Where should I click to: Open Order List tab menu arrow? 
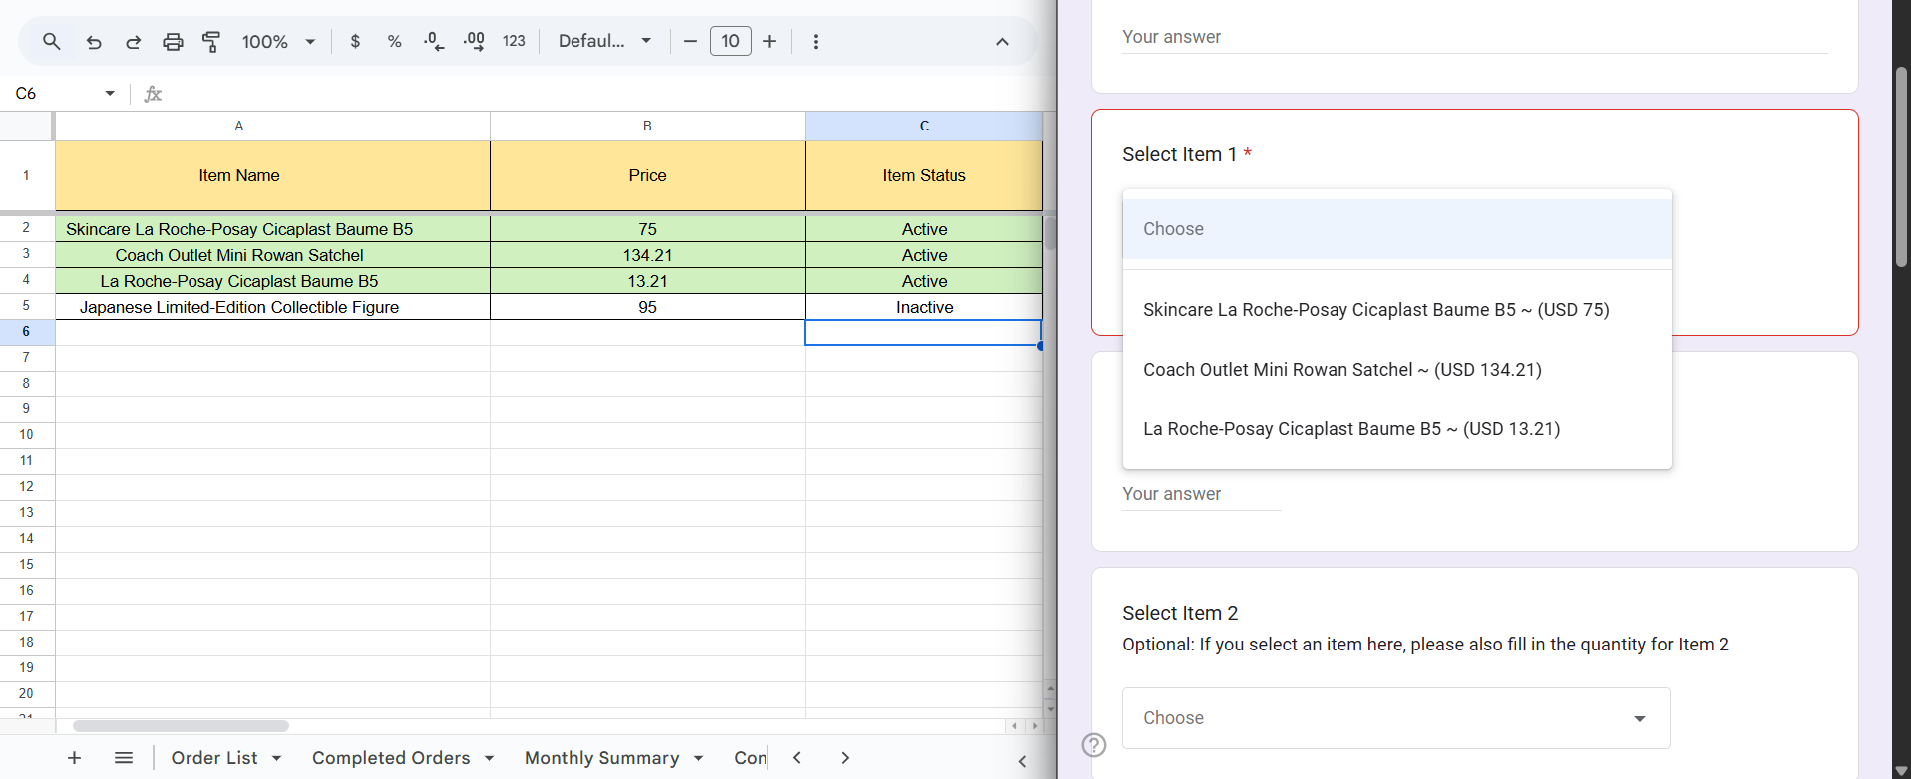pos(276,759)
